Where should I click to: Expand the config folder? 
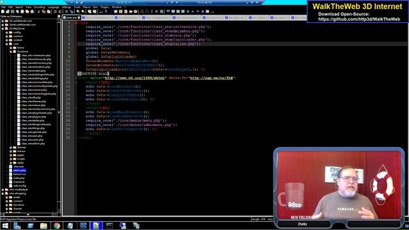point(7,33)
